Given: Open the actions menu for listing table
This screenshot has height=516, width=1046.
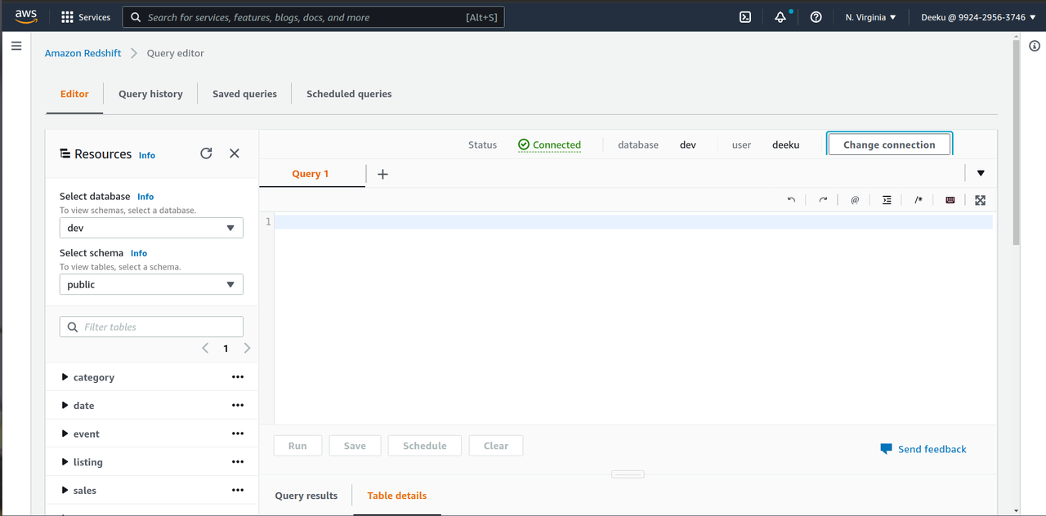Looking at the screenshot, I should click(x=238, y=462).
